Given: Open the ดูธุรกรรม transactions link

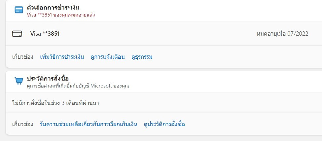Looking at the screenshot, I should pos(142,57).
